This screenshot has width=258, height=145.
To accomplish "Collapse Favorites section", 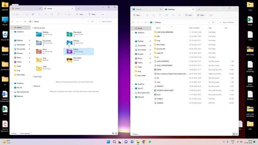I will pos(32,77).
